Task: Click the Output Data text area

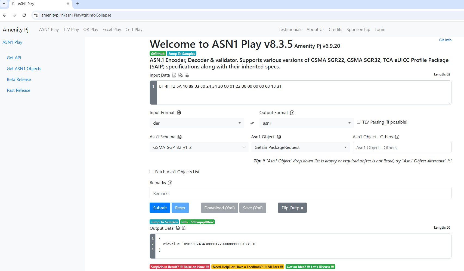Action: pos(303,246)
